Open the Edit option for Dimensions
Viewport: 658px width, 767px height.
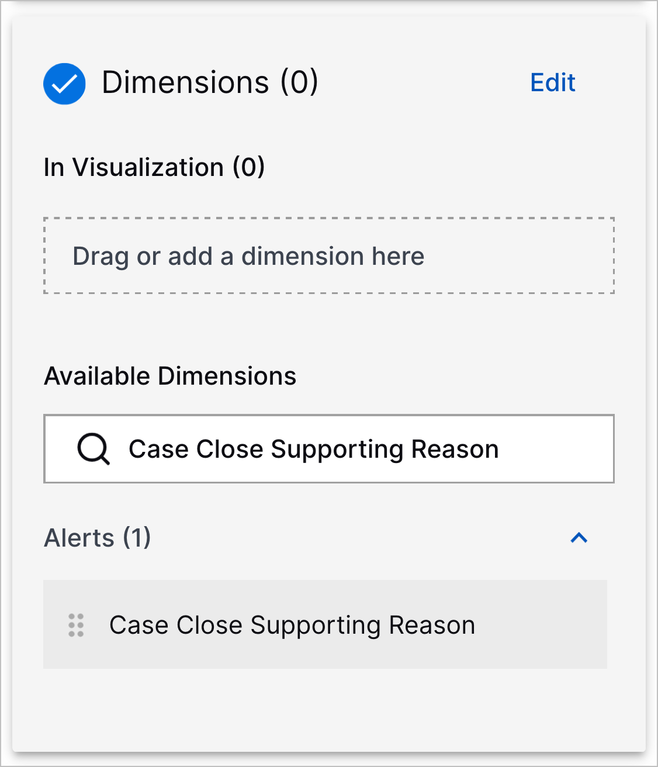[552, 83]
